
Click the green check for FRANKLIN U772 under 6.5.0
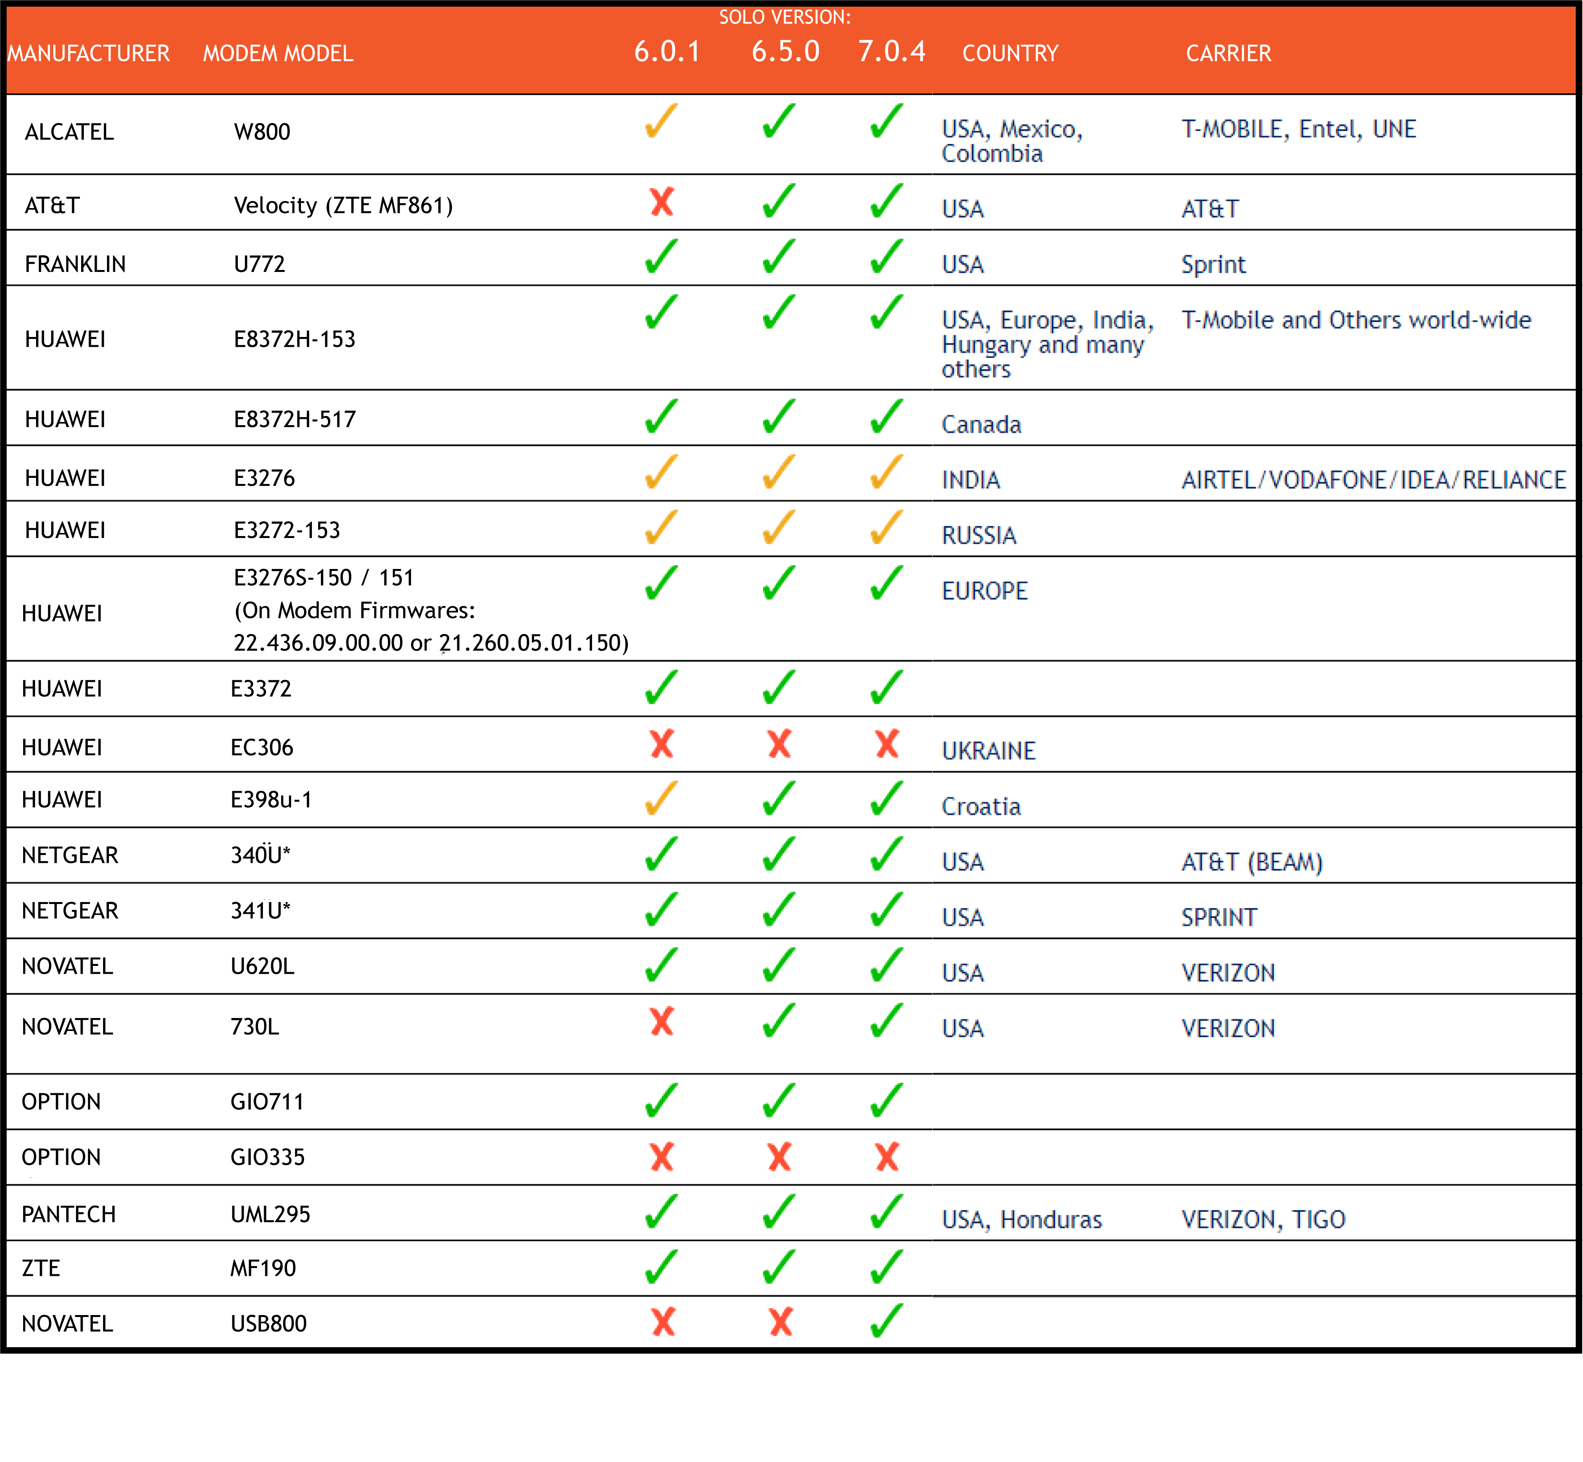(779, 256)
